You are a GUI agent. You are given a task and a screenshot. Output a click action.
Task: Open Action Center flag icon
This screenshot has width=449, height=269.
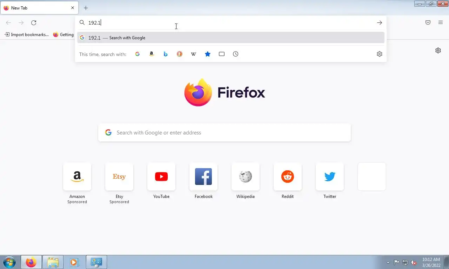coord(396,262)
